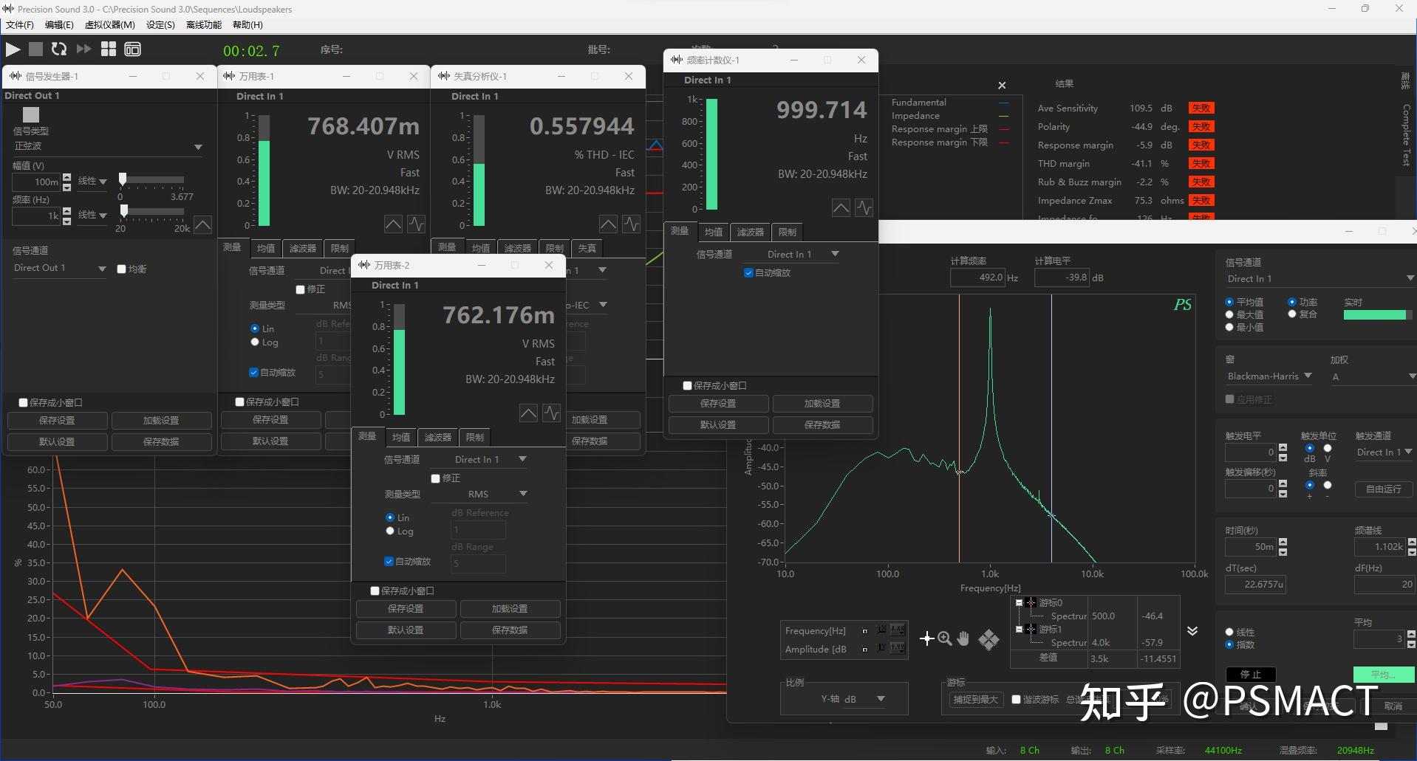
Task: Stop the sequence with the square Stop icon
Action: click(35, 49)
